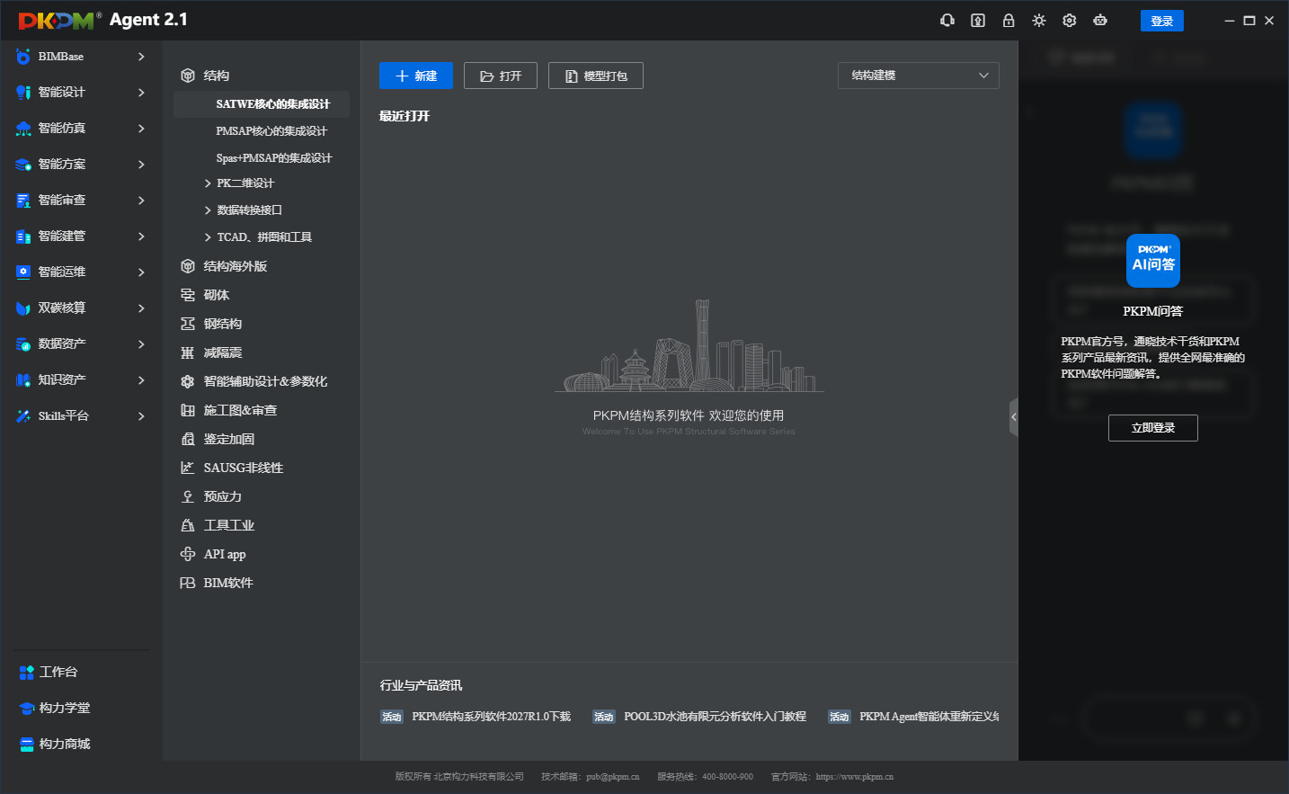
Task: Select the 智能仿真 sidebar icon
Action: (x=23, y=129)
